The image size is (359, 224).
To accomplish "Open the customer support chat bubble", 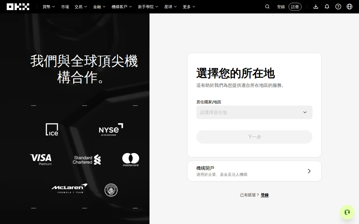I will (347, 212).
